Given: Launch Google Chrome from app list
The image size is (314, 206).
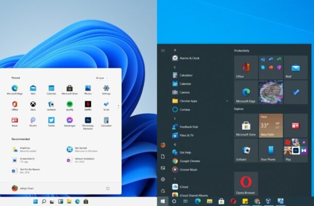Looking at the screenshot, I should pyautogui.click(x=186, y=161).
